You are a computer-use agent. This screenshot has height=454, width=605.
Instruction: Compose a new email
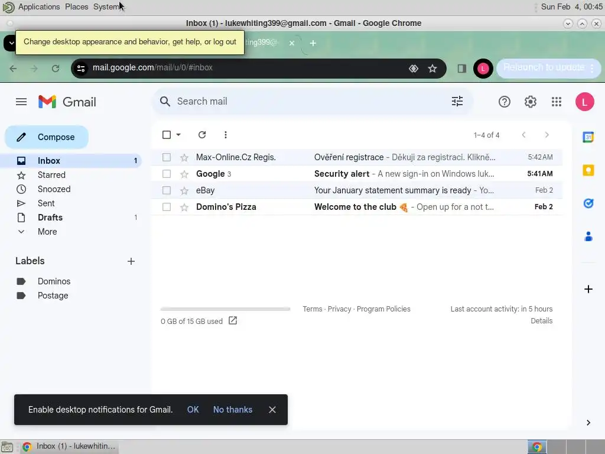coord(47,137)
